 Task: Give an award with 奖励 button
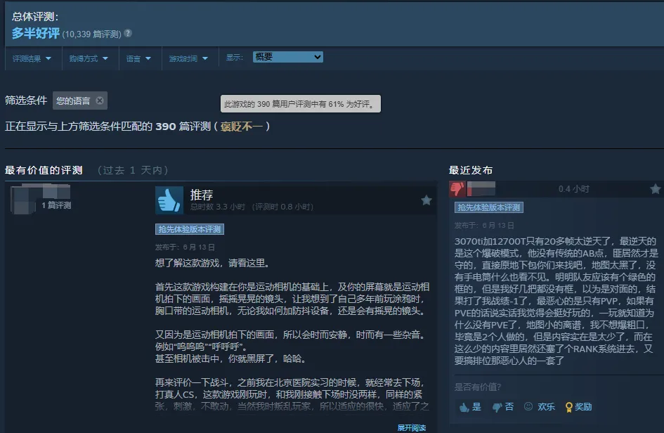click(x=578, y=407)
